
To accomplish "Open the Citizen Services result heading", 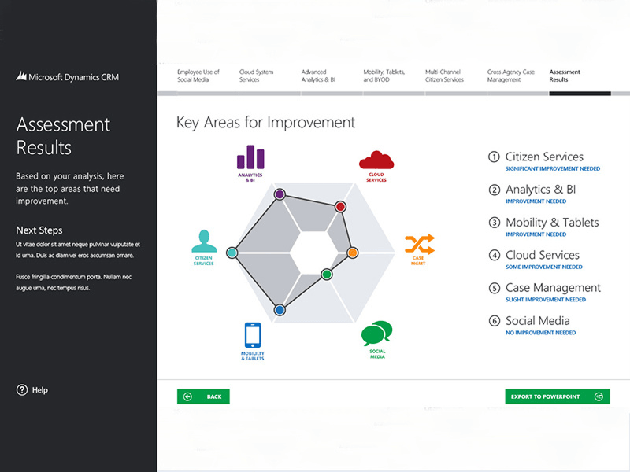I will click(544, 157).
